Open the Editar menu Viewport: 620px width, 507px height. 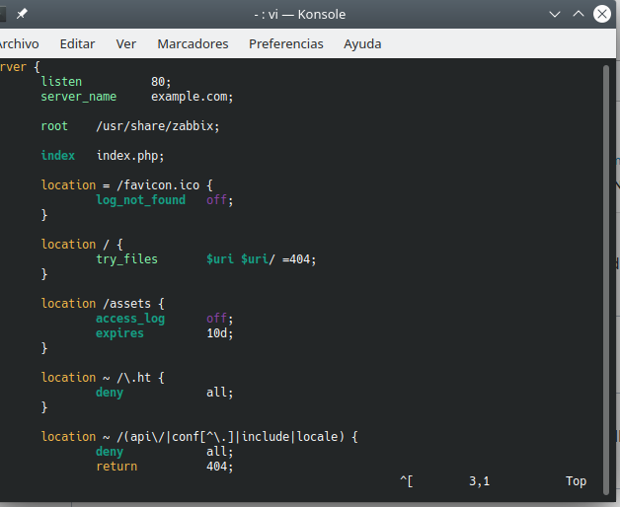77,43
